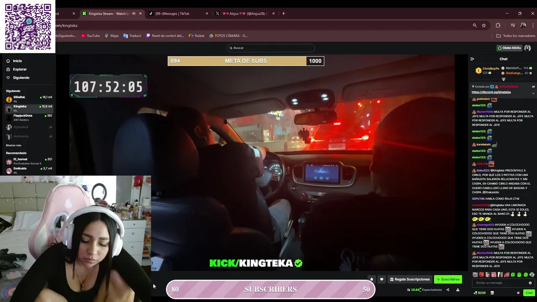Expand the pinned message chevron

coord(533,93)
